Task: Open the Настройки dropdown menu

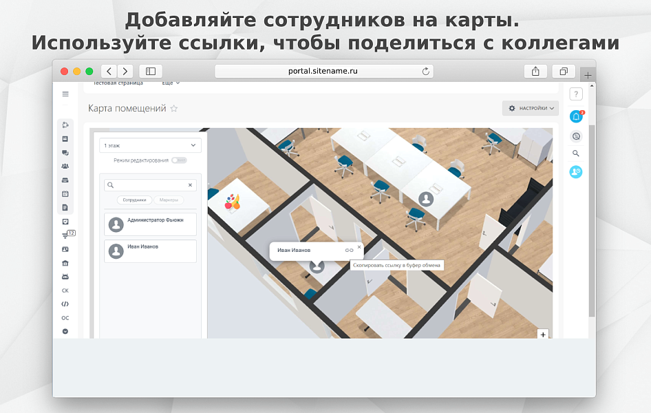Action: click(530, 109)
